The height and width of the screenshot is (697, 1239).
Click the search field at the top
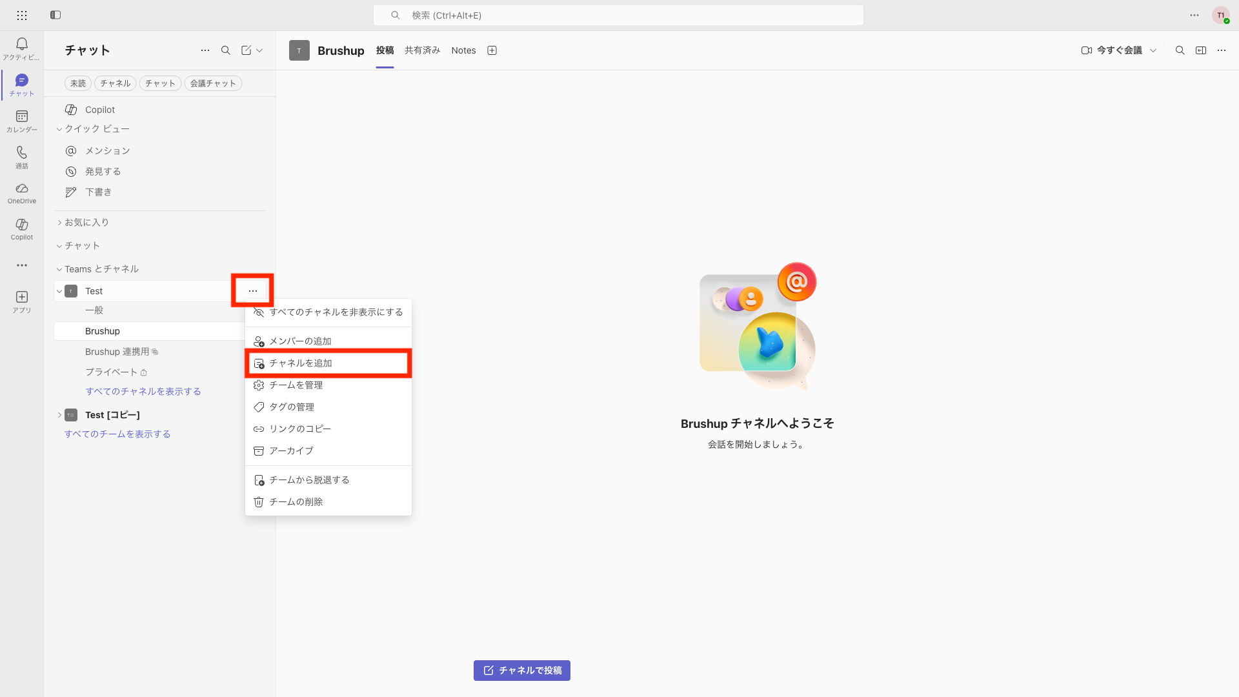point(618,15)
